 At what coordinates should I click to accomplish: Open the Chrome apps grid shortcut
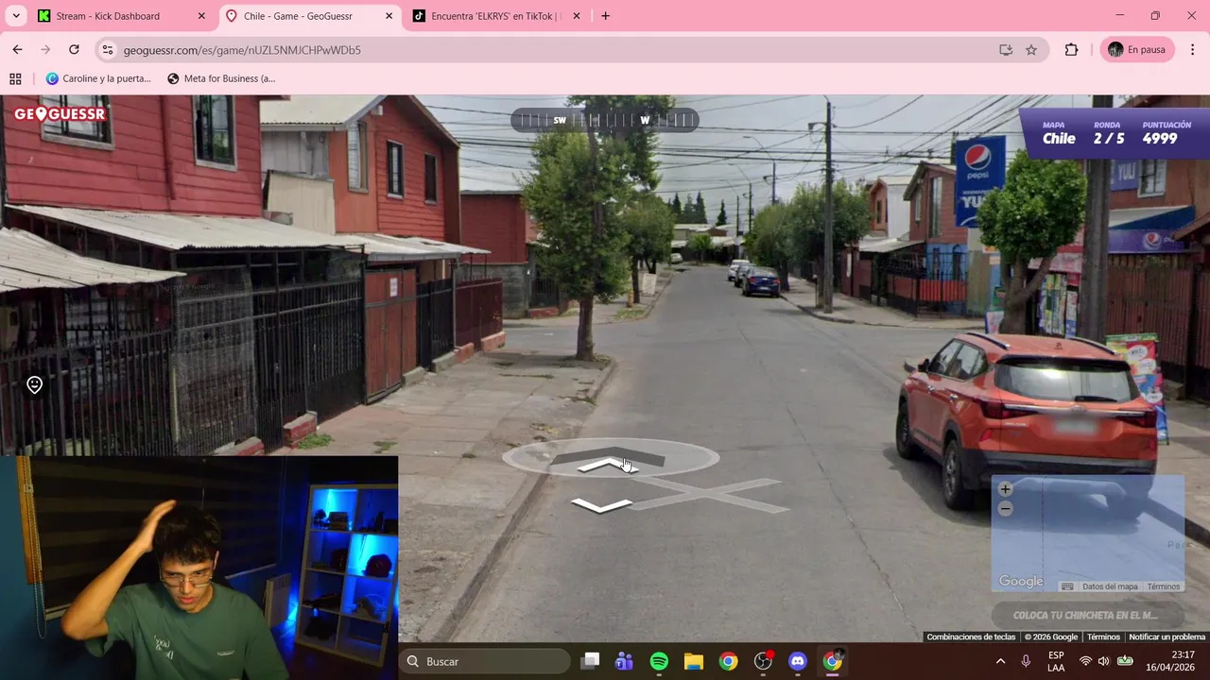[15, 78]
